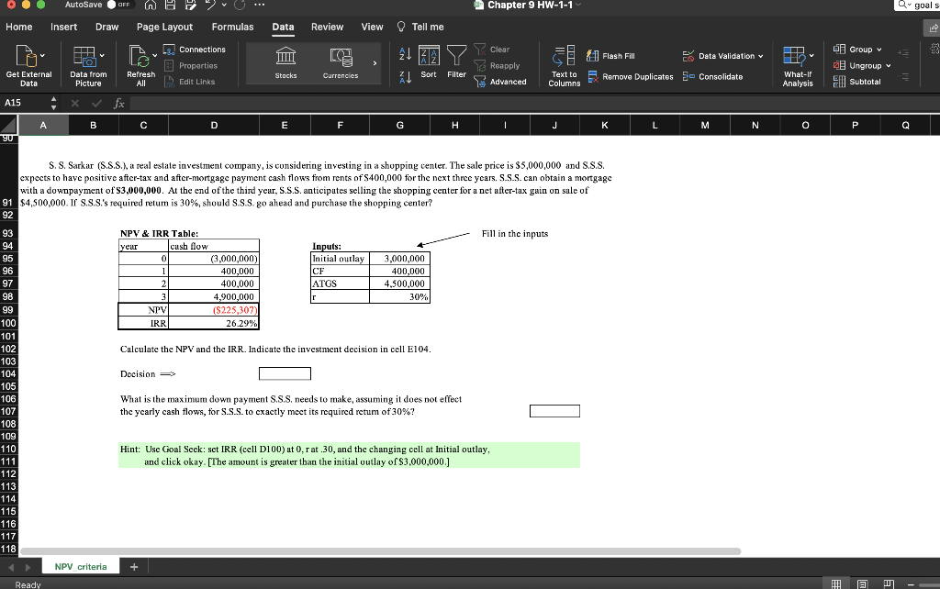940x589 pixels.
Task: Click the Name Box showing A15
Action: [x=21, y=103]
